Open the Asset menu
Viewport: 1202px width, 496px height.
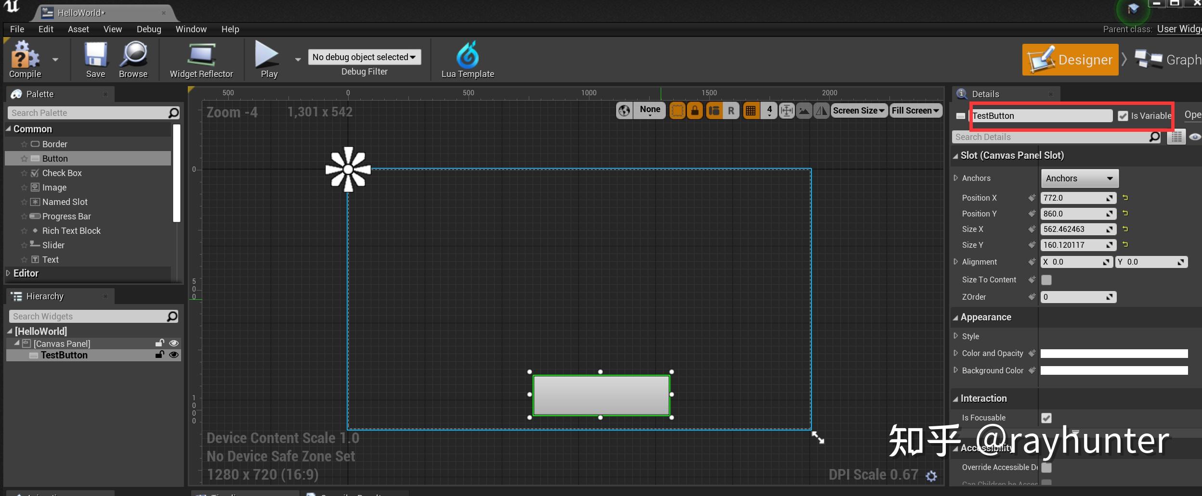point(78,29)
